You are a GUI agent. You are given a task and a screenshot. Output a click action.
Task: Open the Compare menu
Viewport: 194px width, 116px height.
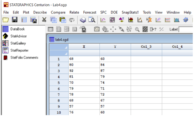[58, 12]
